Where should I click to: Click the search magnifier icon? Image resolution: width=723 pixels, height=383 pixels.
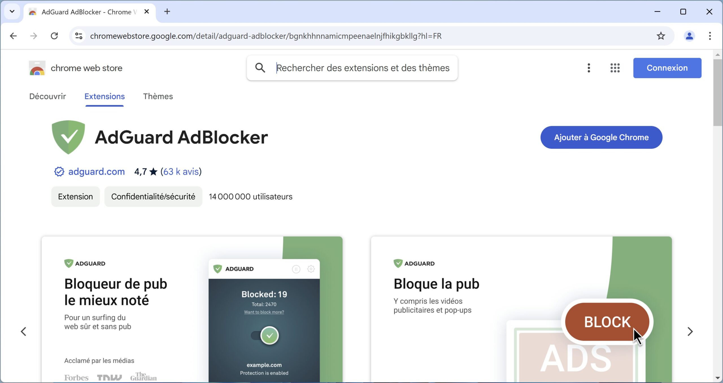pos(260,68)
